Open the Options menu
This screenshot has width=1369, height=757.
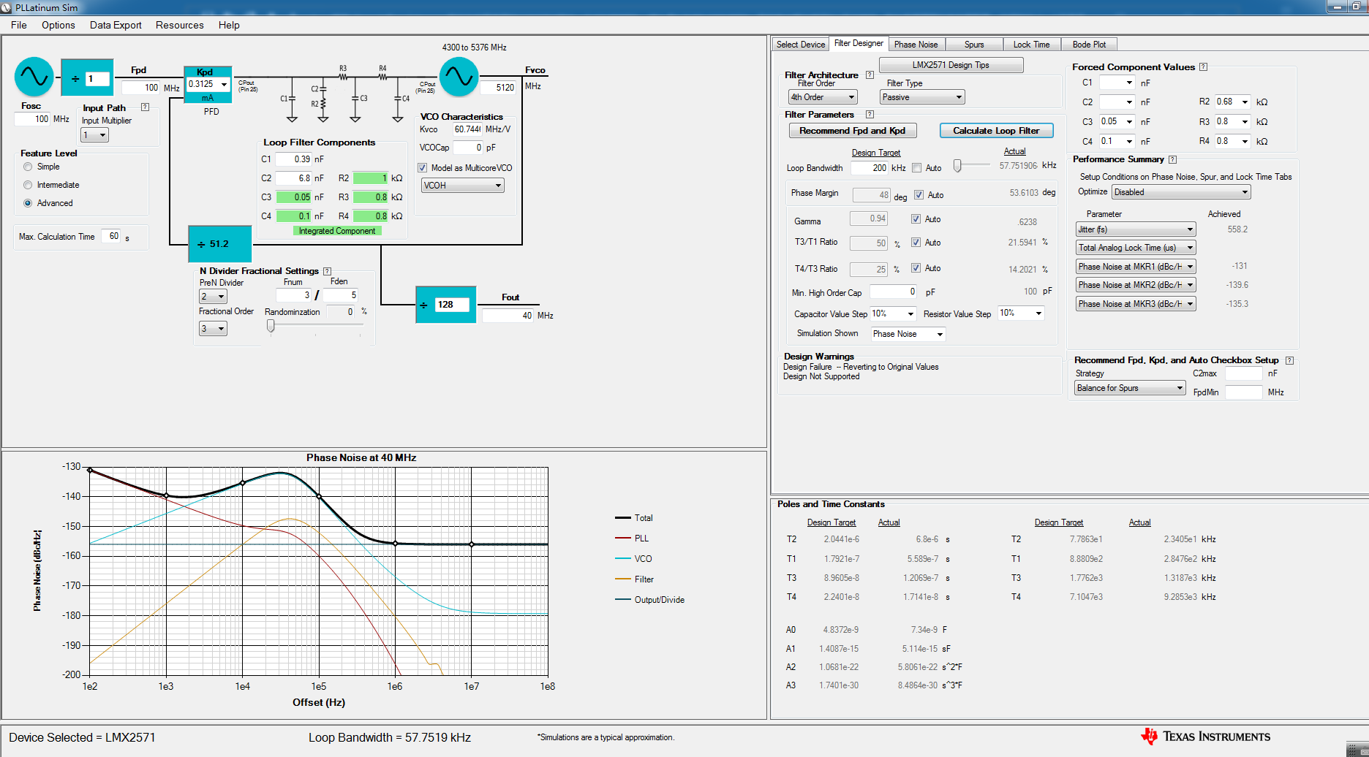coord(59,25)
